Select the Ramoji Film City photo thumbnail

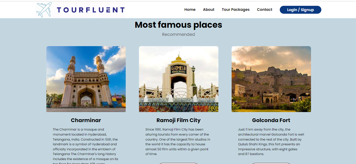pyautogui.click(x=179, y=79)
